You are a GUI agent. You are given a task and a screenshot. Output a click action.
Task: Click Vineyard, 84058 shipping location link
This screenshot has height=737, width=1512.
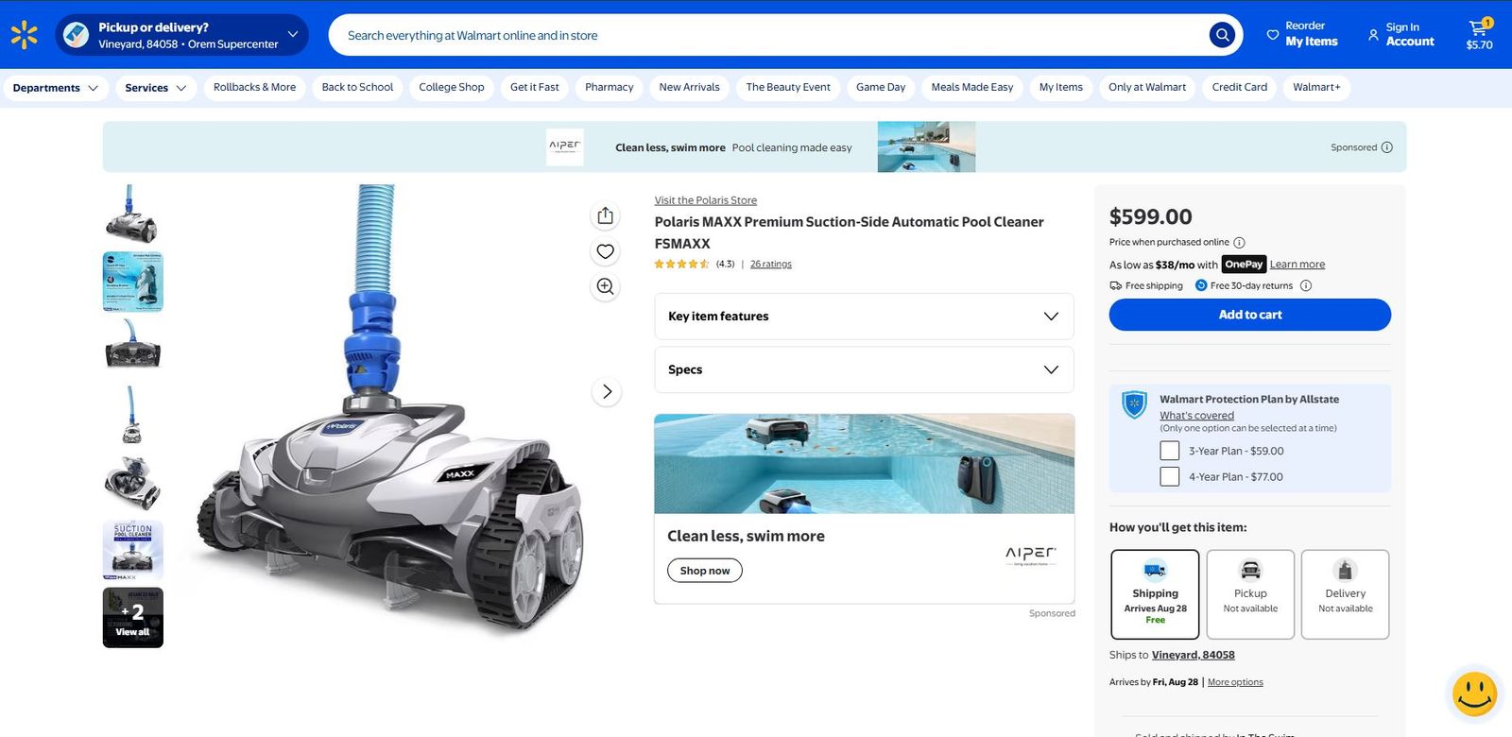click(x=1194, y=655)
